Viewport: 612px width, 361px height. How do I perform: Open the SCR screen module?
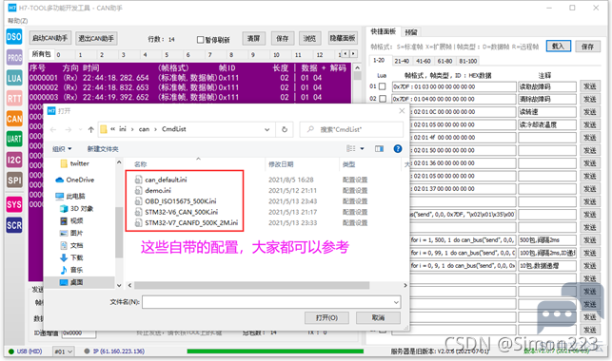pyautogui.click(x=14, y=225)
